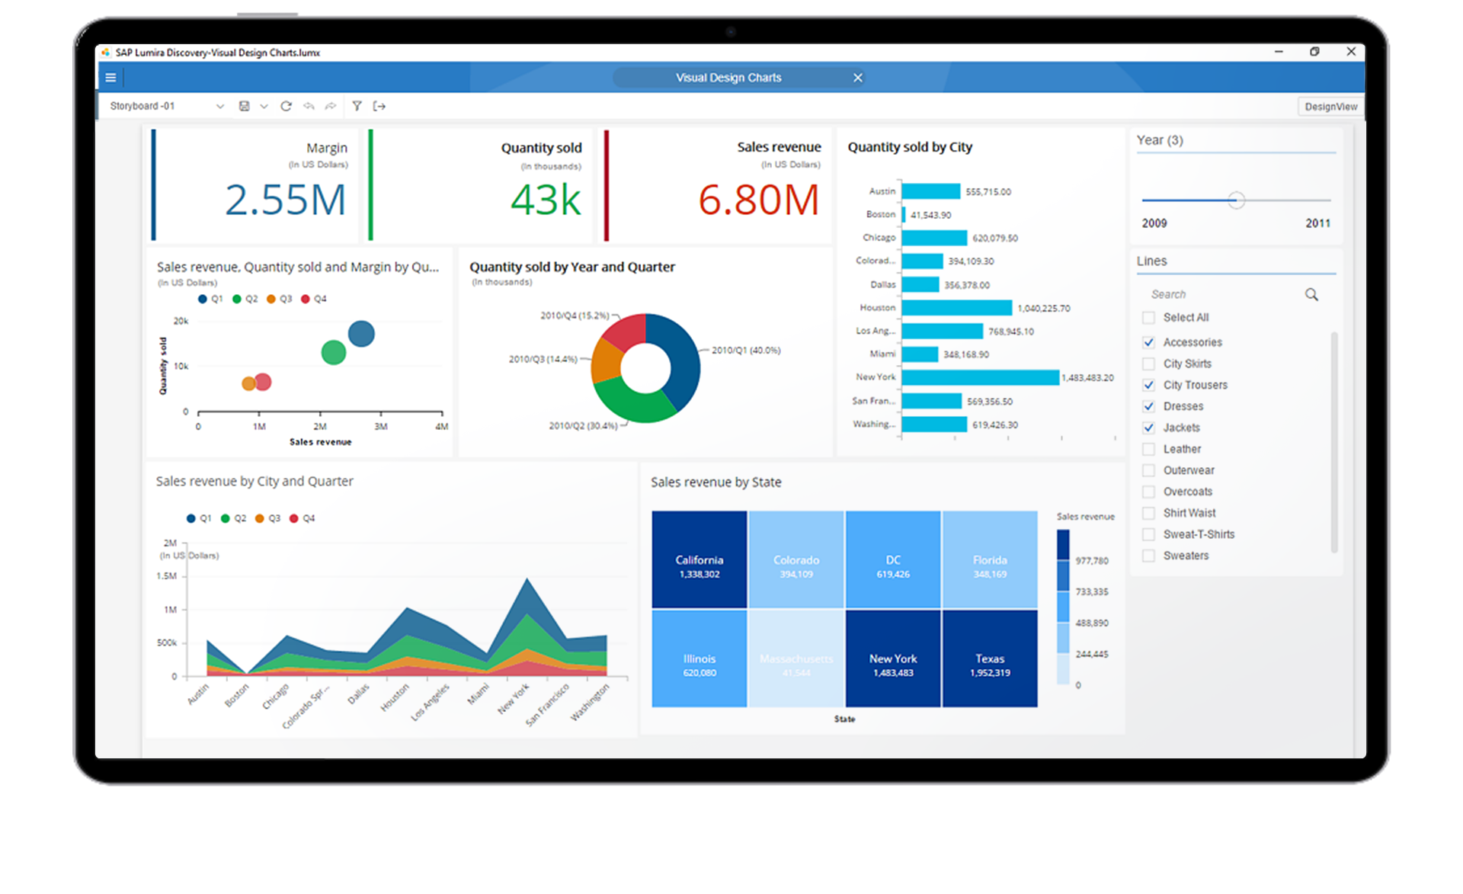Switch to DesignView
This screenshot has height=894, width=1463.
1330,107
